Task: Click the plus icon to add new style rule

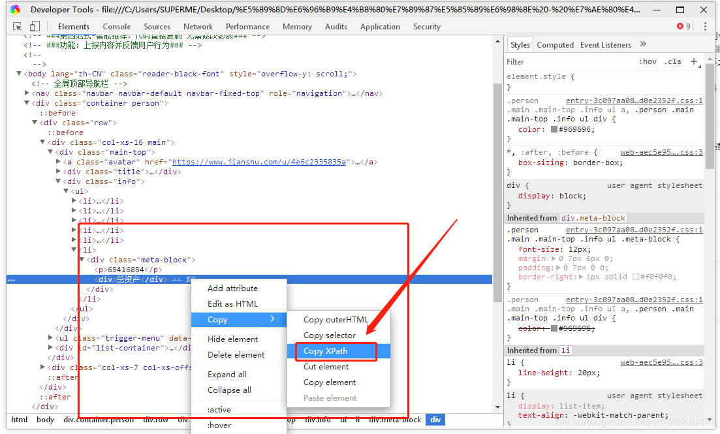Action: click(x=693, y=61)
